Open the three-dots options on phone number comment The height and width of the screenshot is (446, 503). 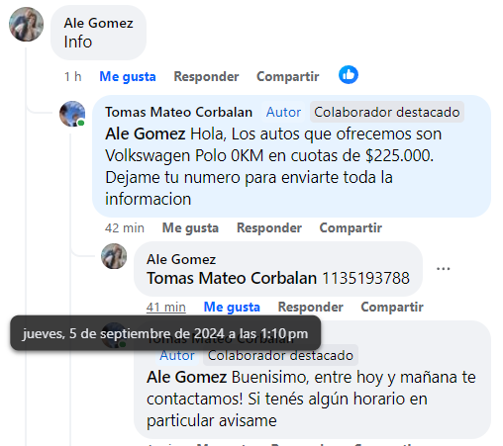[x=443, y=269]
